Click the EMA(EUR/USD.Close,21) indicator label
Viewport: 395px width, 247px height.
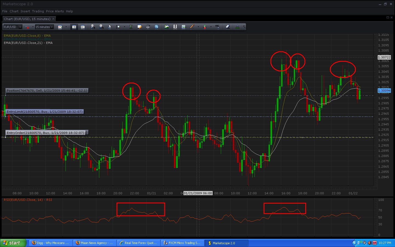pyautogui.click(x=28, y=43)
